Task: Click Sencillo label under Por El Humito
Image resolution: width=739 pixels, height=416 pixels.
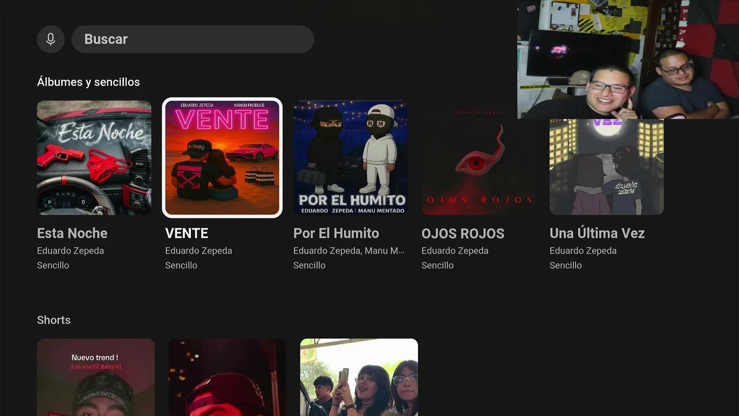Action: pyautogui.click(x=309, y=265)
